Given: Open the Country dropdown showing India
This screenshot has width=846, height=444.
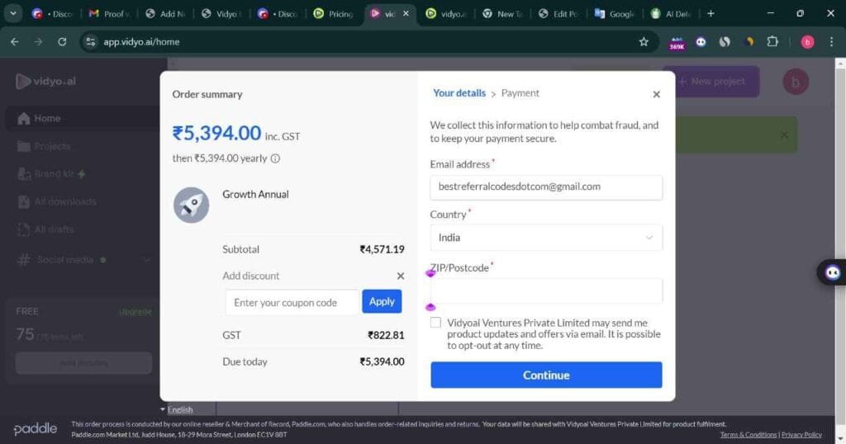Looking at the screenshot, I should coord(546,238).
